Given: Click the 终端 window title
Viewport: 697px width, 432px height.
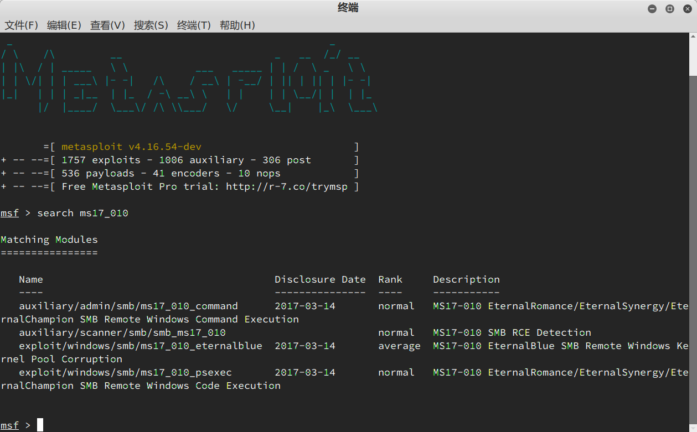Looking at the screenshot, I should pyautogui.click(x=348, y=8).
